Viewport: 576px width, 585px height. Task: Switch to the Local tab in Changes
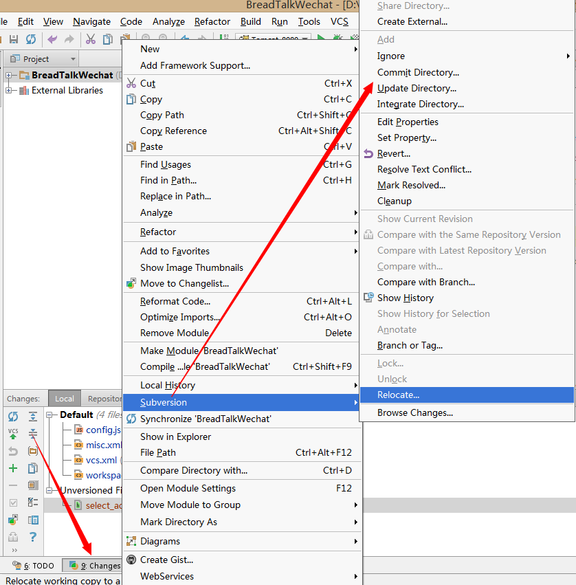pyautogui.click(x=64, y=398)
